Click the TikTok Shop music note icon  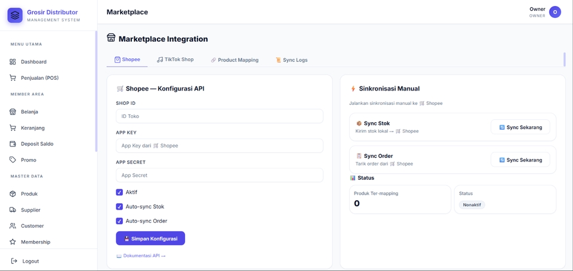160,60
